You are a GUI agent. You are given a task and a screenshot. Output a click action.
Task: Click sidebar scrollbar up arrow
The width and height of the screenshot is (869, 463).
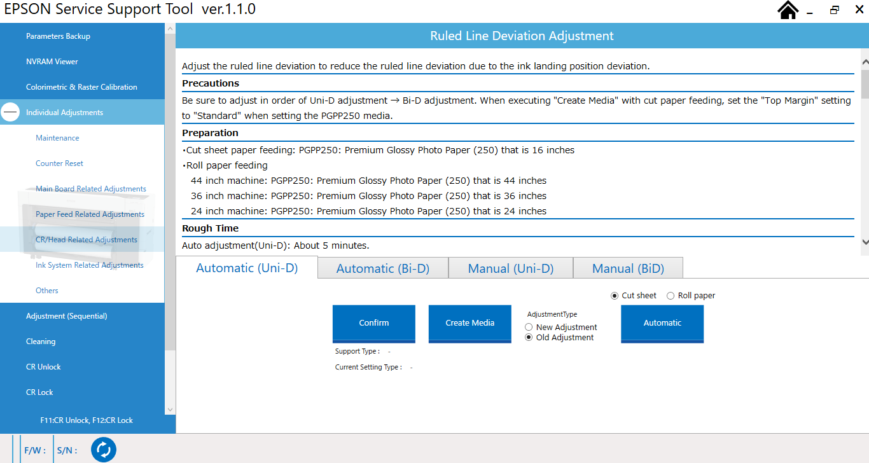(170, 29)
